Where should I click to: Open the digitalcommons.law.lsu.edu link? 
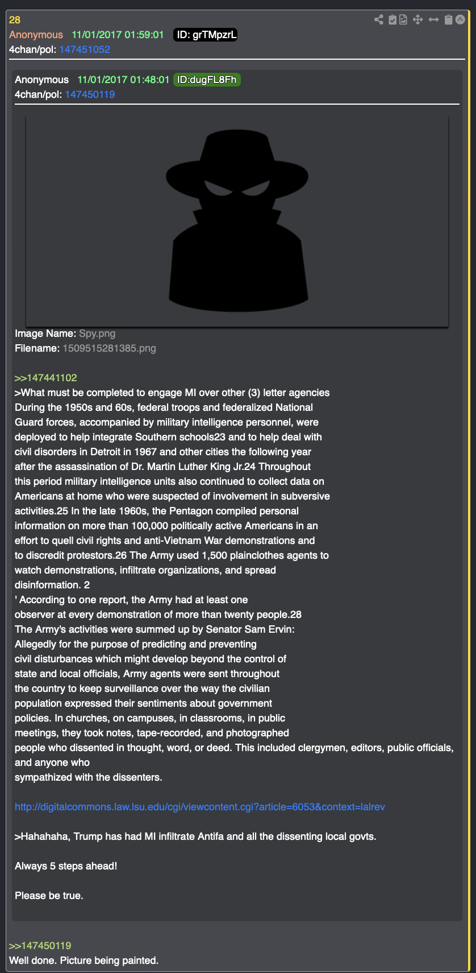pyautogui.click(x=200, y=807)
